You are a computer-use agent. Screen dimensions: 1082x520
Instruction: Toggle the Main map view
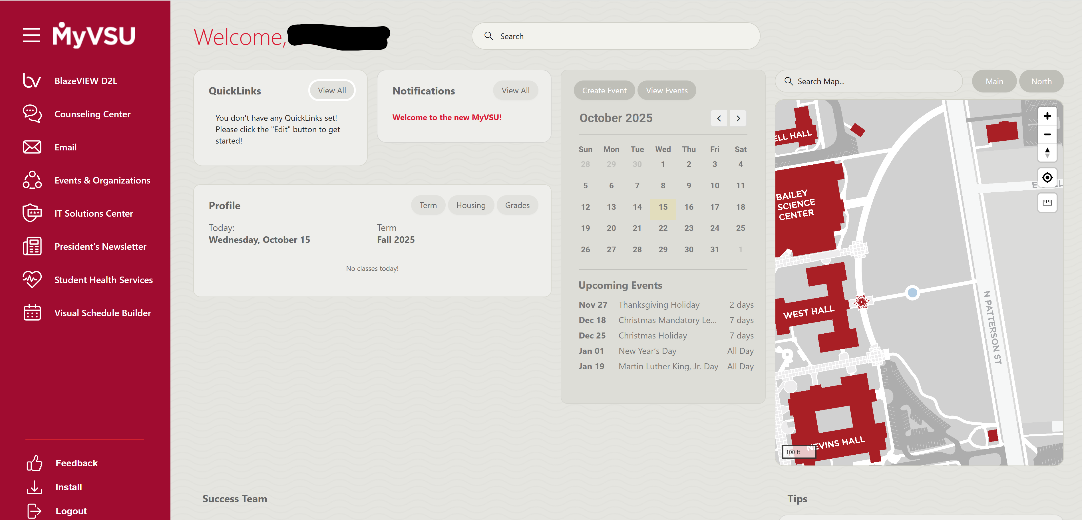[994, 81]
